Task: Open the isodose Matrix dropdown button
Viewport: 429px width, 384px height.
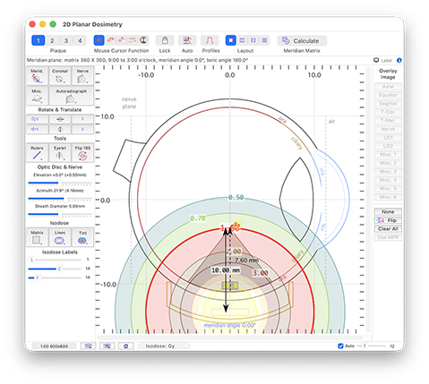Action: 37,237
